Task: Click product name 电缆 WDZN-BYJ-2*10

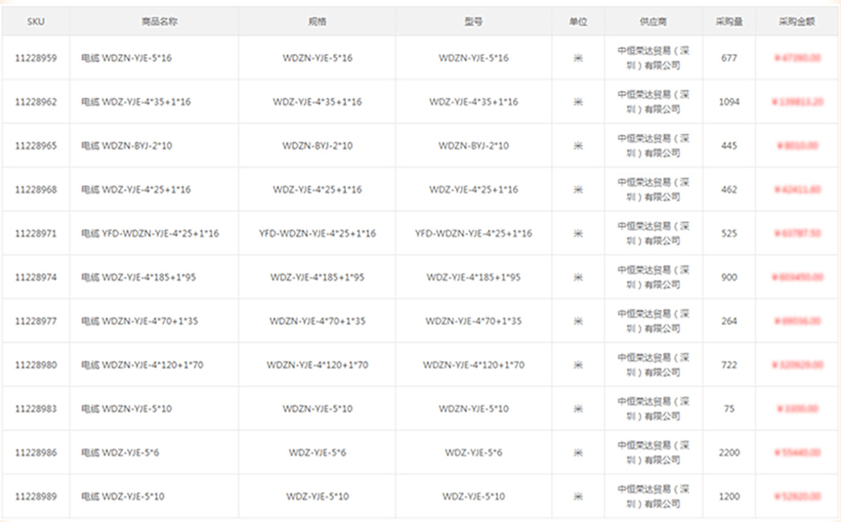Action: [x=126, y=146]
